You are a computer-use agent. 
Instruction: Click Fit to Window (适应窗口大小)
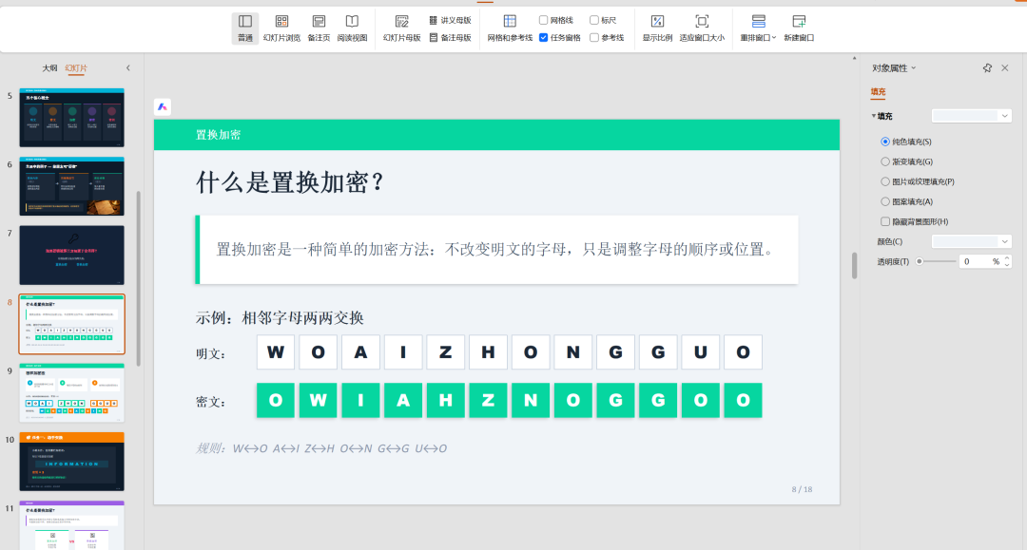click(702, 28)
